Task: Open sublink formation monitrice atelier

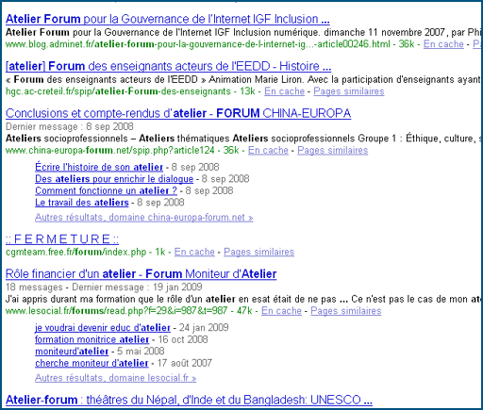Action: pyautogui.click(x=92, y=339)
